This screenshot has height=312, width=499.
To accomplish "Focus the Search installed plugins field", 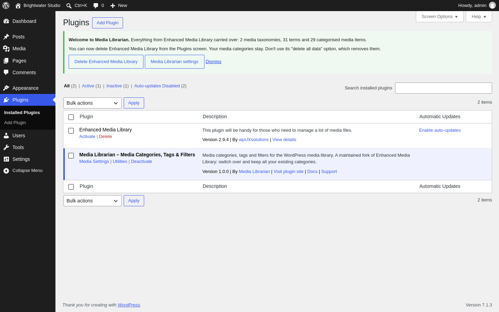I will tap(444, 88).
